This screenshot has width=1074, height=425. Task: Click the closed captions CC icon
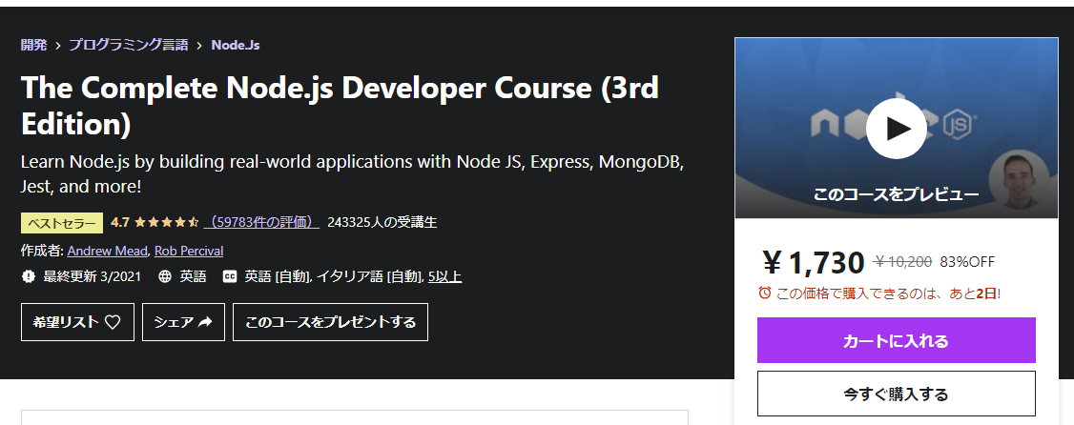pos(230,277)
